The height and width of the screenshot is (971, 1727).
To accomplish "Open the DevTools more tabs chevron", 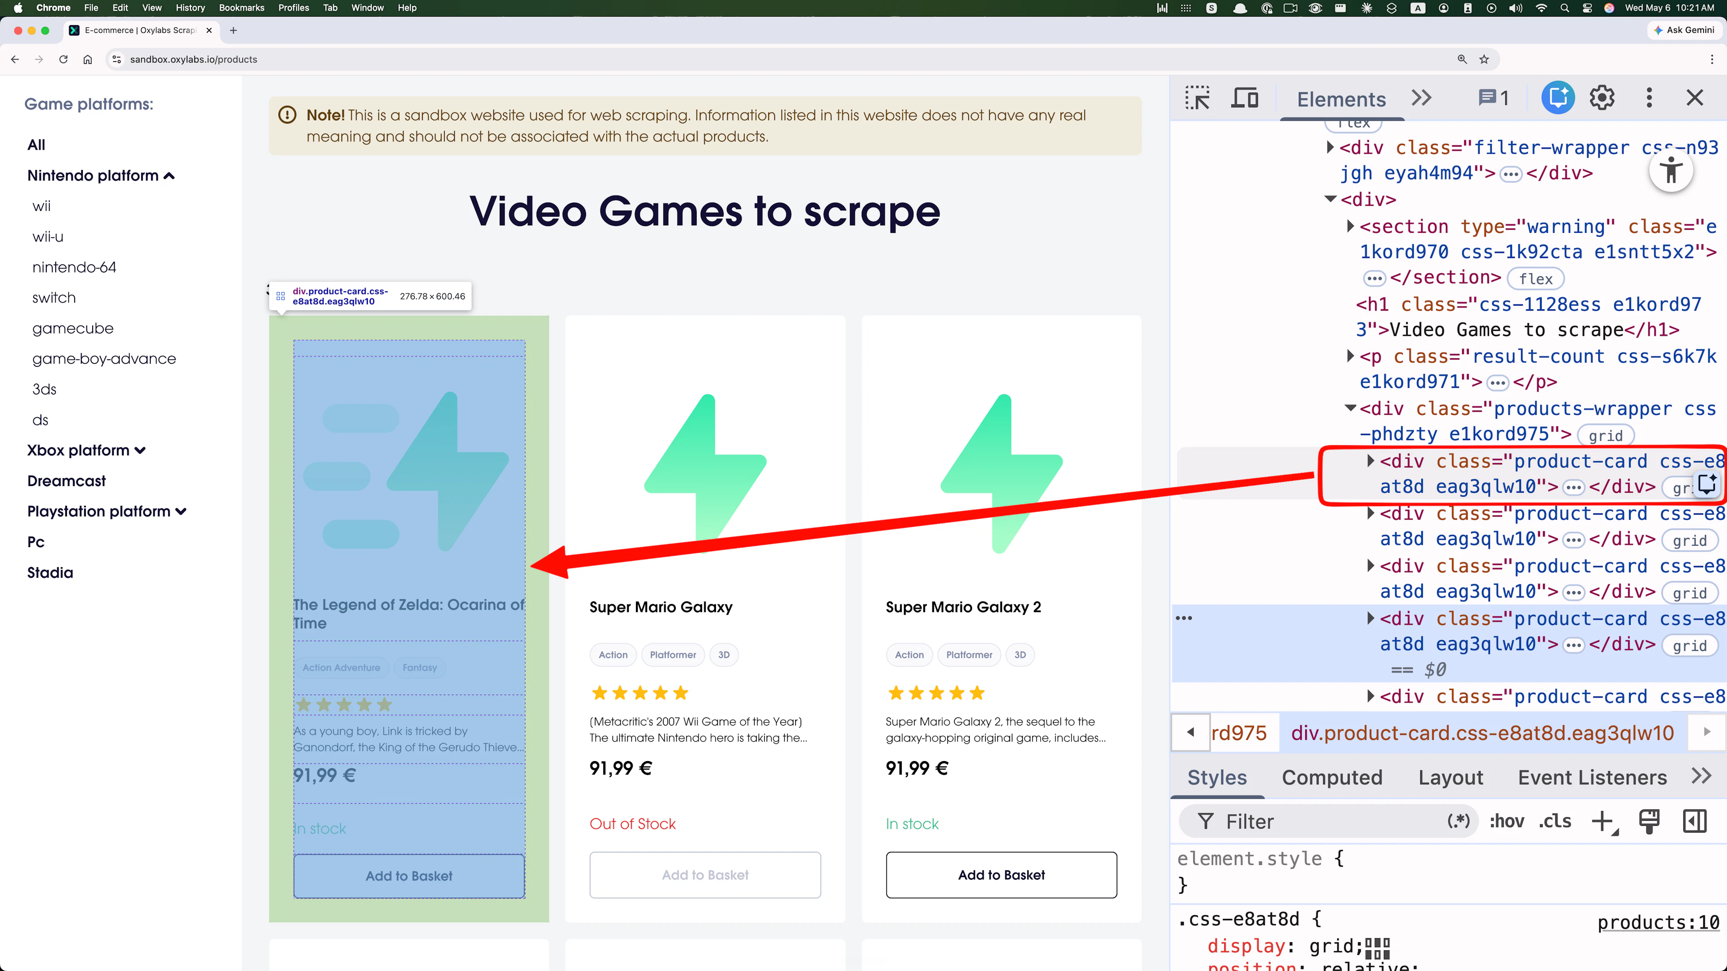I will [x=1421, y=98].
